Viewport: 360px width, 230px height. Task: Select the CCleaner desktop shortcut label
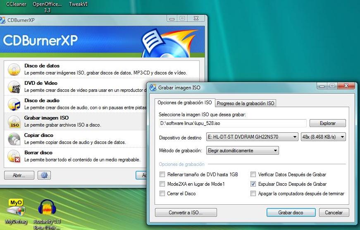point(16,4)
